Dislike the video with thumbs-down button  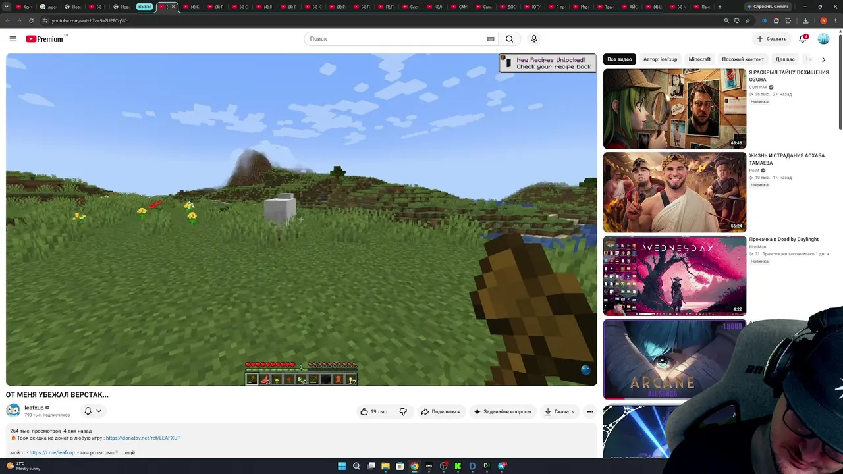click(x=403, y=411)
